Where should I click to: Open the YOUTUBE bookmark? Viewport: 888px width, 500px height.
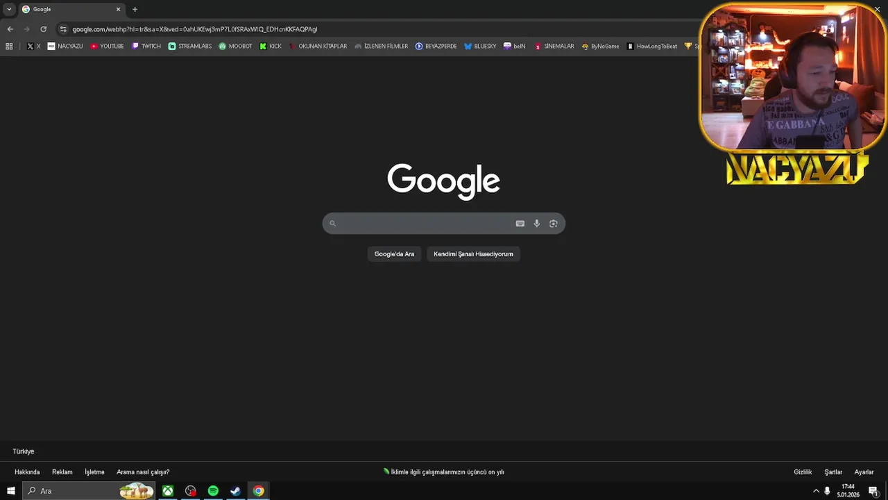[107, 46]
